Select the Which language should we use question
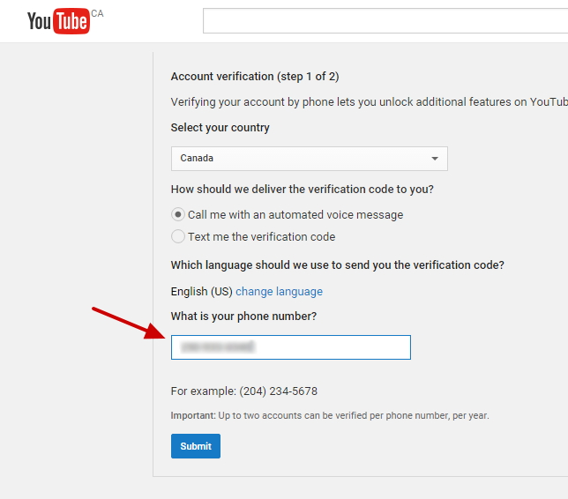The width and height of the screenshot is (568, 499). click(x=338, y=265)
